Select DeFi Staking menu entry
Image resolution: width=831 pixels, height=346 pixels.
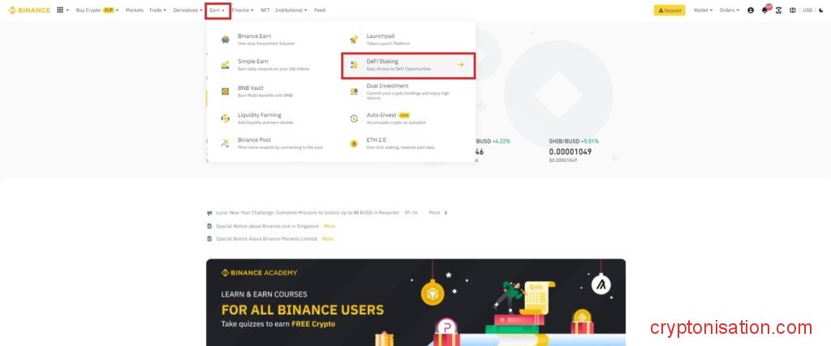408,65
